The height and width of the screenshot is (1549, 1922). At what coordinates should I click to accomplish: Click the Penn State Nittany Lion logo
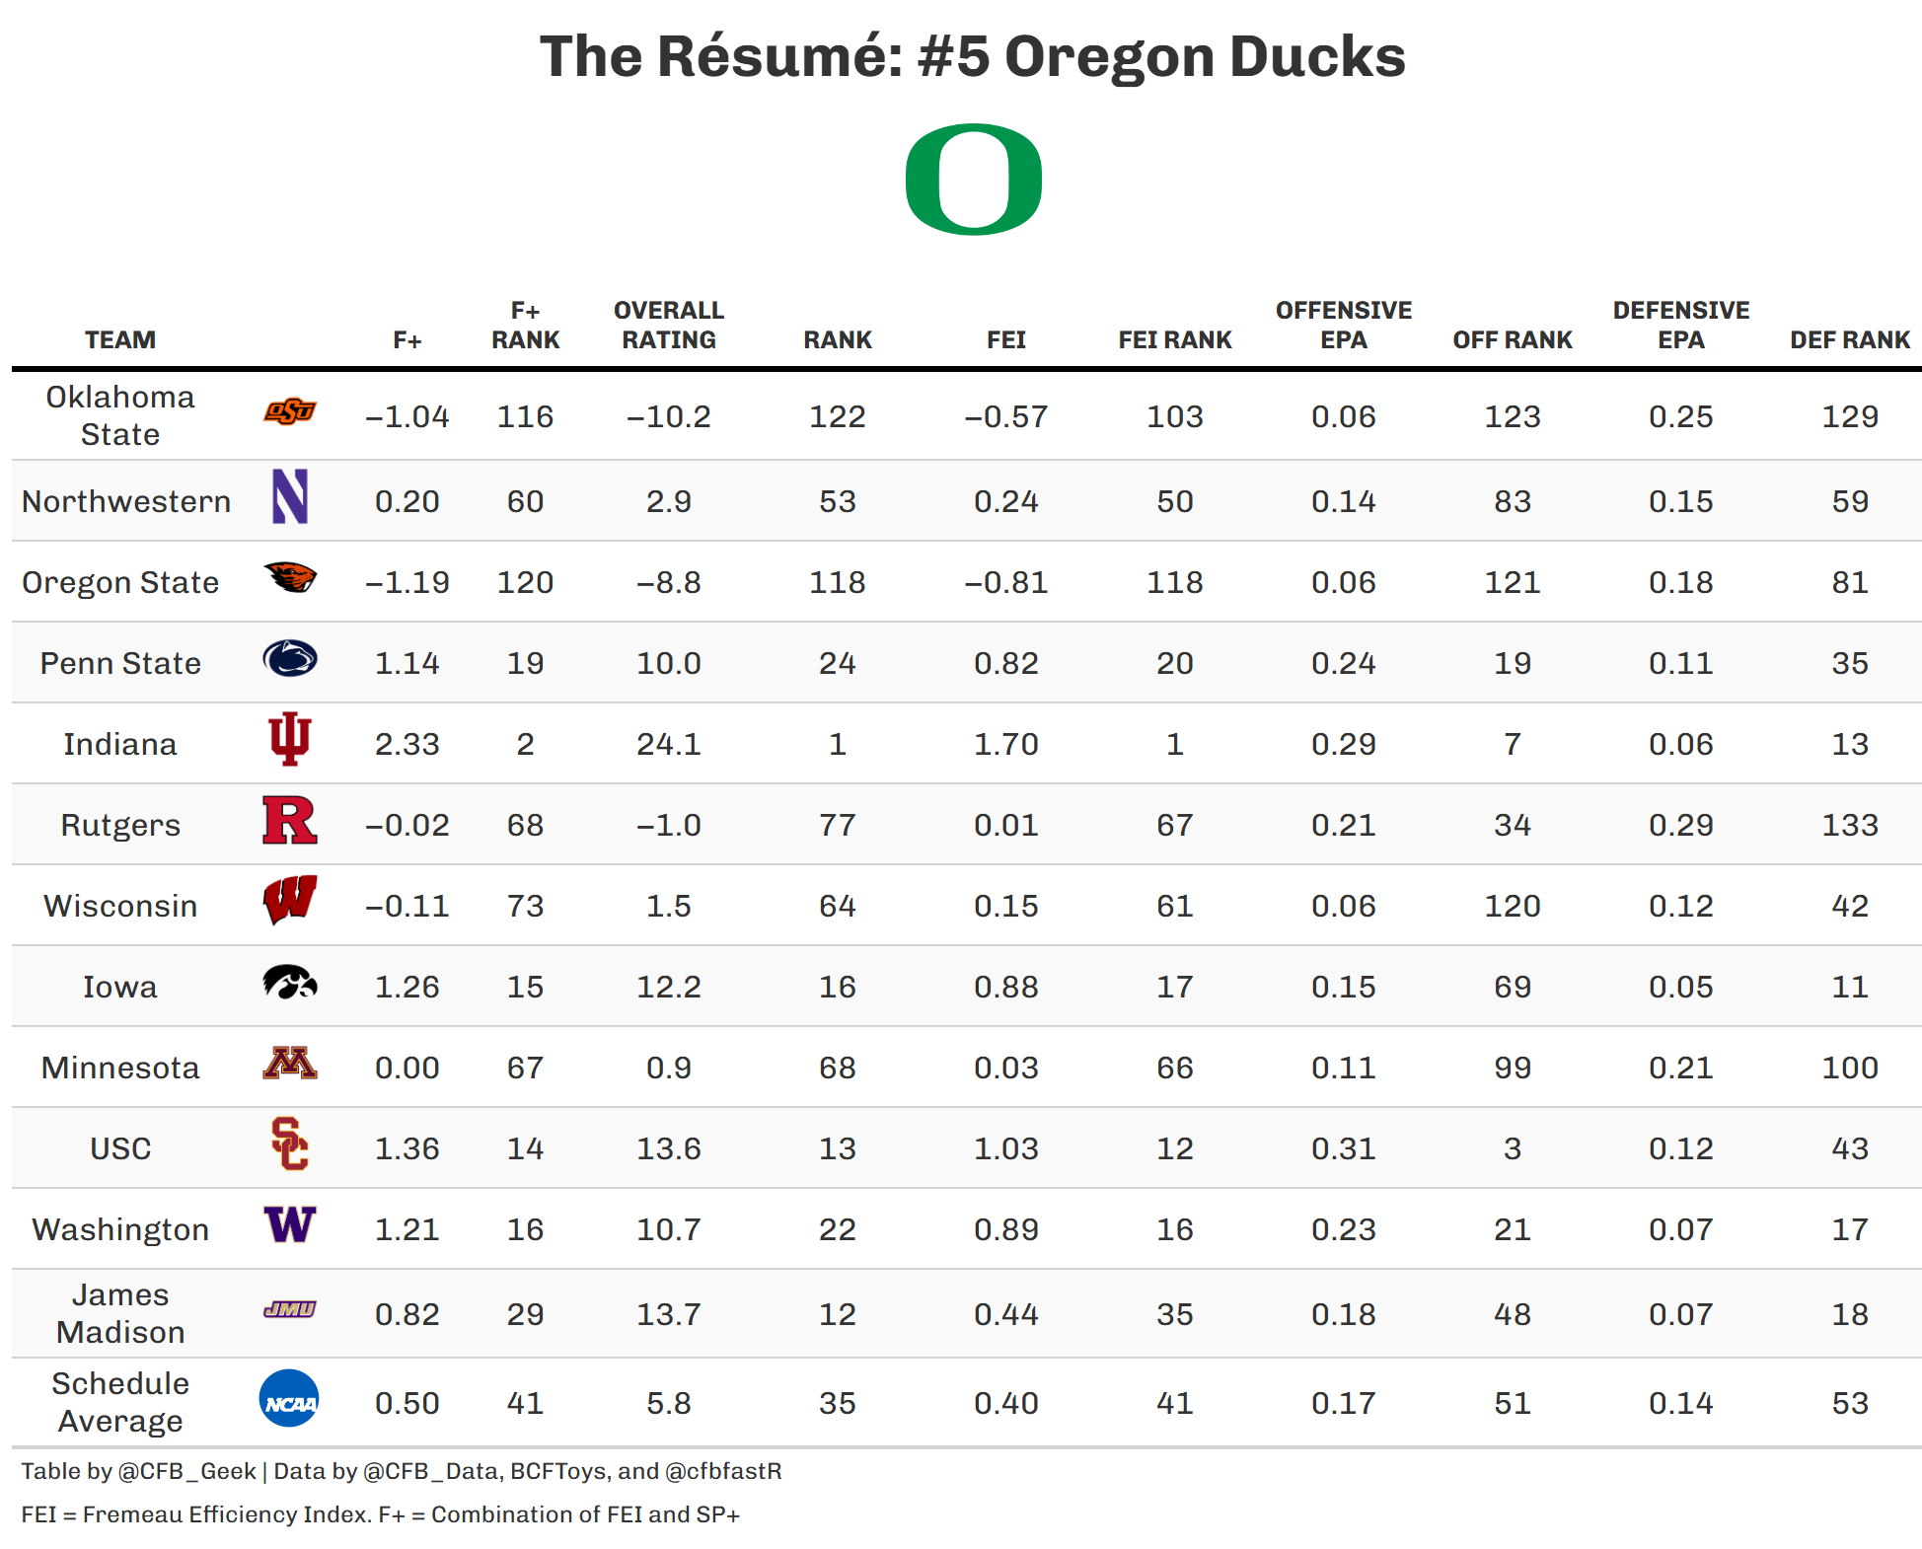click(289, 658)
